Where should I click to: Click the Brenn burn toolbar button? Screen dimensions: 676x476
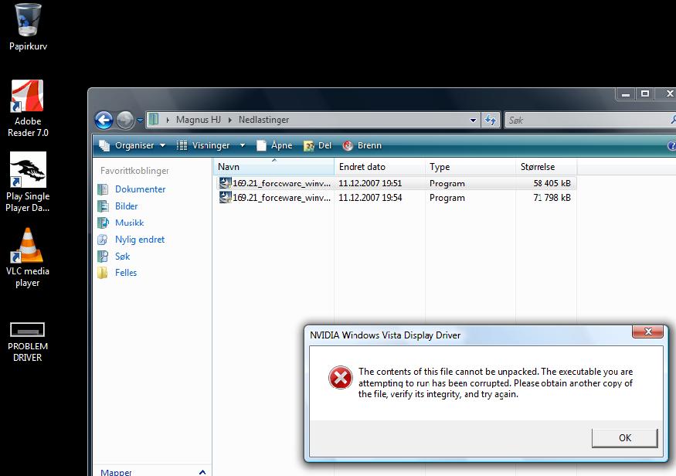click(x=362, y=146)
